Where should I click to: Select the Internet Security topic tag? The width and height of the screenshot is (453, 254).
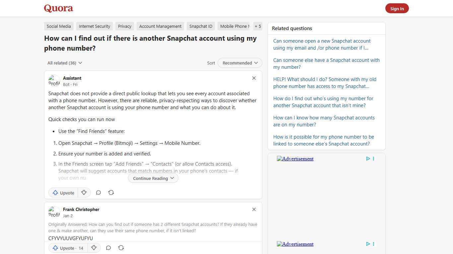[x=95, y=26]
